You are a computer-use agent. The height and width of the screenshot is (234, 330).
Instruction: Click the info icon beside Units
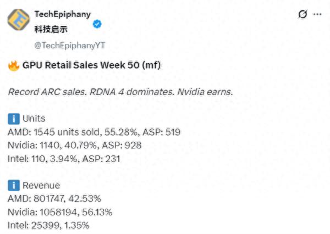[13, 119]
